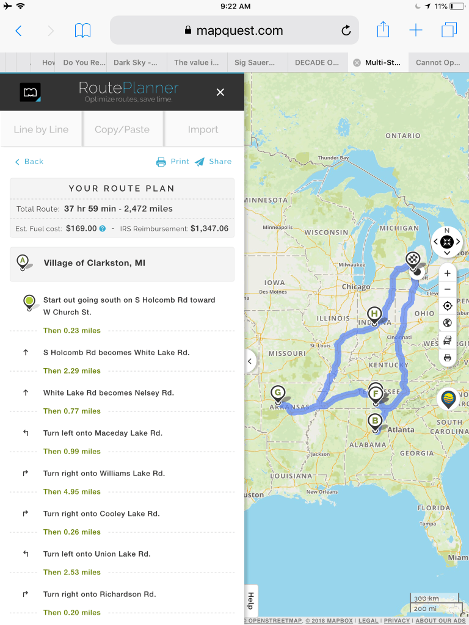Open the vertical Help tab

click(x=251, y=601)
